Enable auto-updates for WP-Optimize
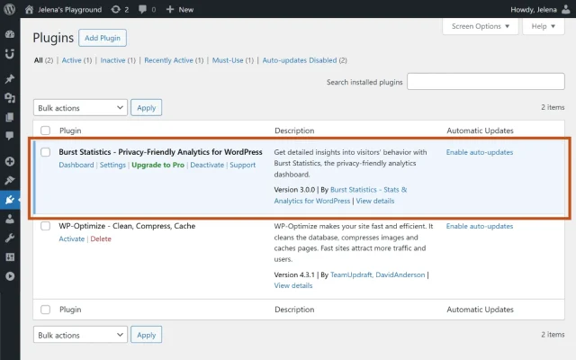This screenshot has width=576, height=360. pyautogui.click(x=480, y=226)
